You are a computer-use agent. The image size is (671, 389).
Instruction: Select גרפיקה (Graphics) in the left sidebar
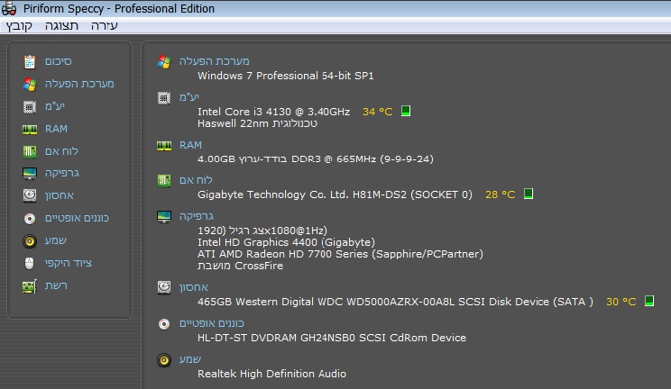coord(62,173)
